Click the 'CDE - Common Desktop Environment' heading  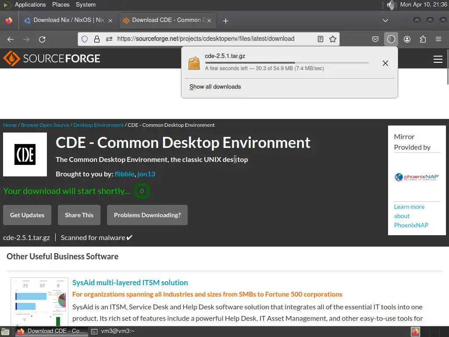coord(183,143)
